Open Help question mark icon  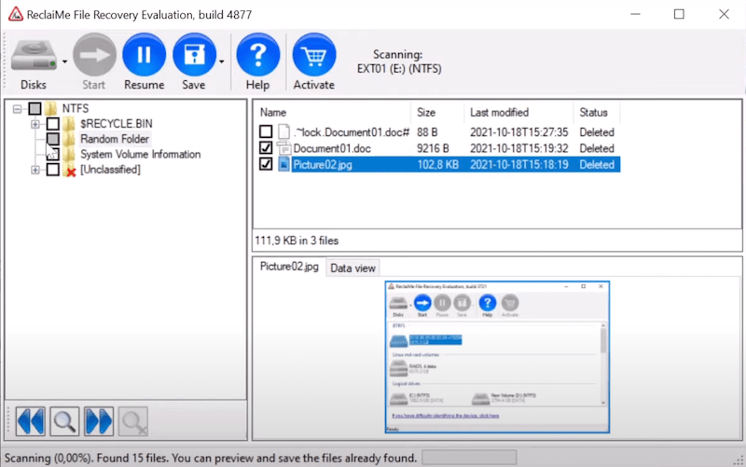point(258,55)
